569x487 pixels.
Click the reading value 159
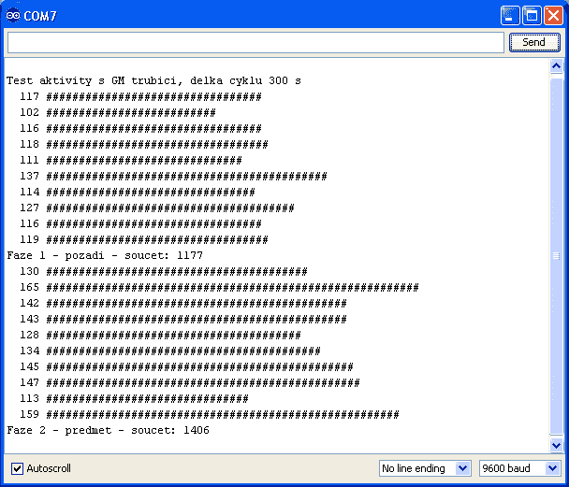[x=29, y=414]
